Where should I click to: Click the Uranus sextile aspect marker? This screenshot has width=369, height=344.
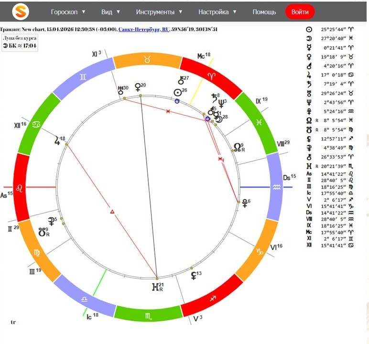tap(168, 111)
